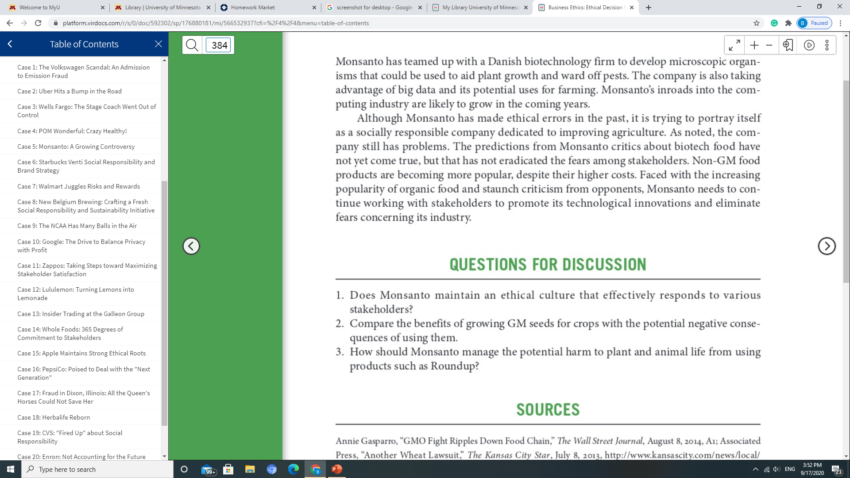Switch to Library | University of Minnesota tab

coord(162,8)
